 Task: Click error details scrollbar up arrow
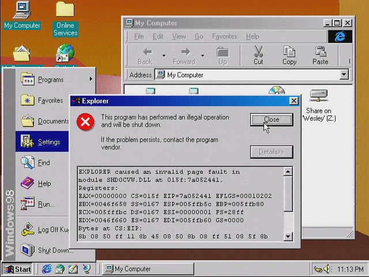[x=288, y=172]
